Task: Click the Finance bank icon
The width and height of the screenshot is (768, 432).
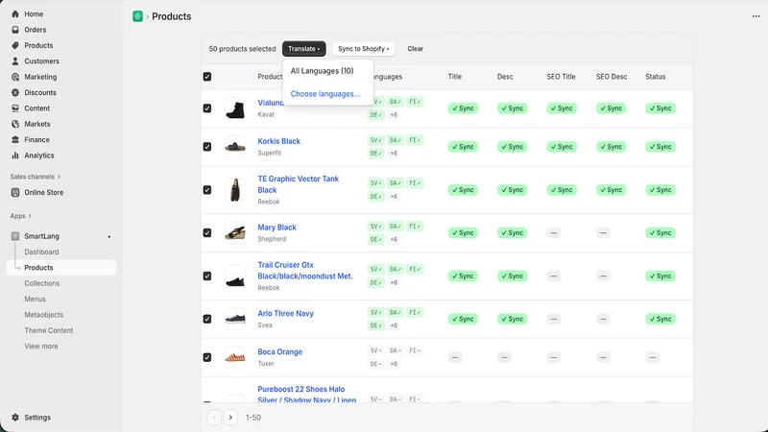Action: (15, 139)
